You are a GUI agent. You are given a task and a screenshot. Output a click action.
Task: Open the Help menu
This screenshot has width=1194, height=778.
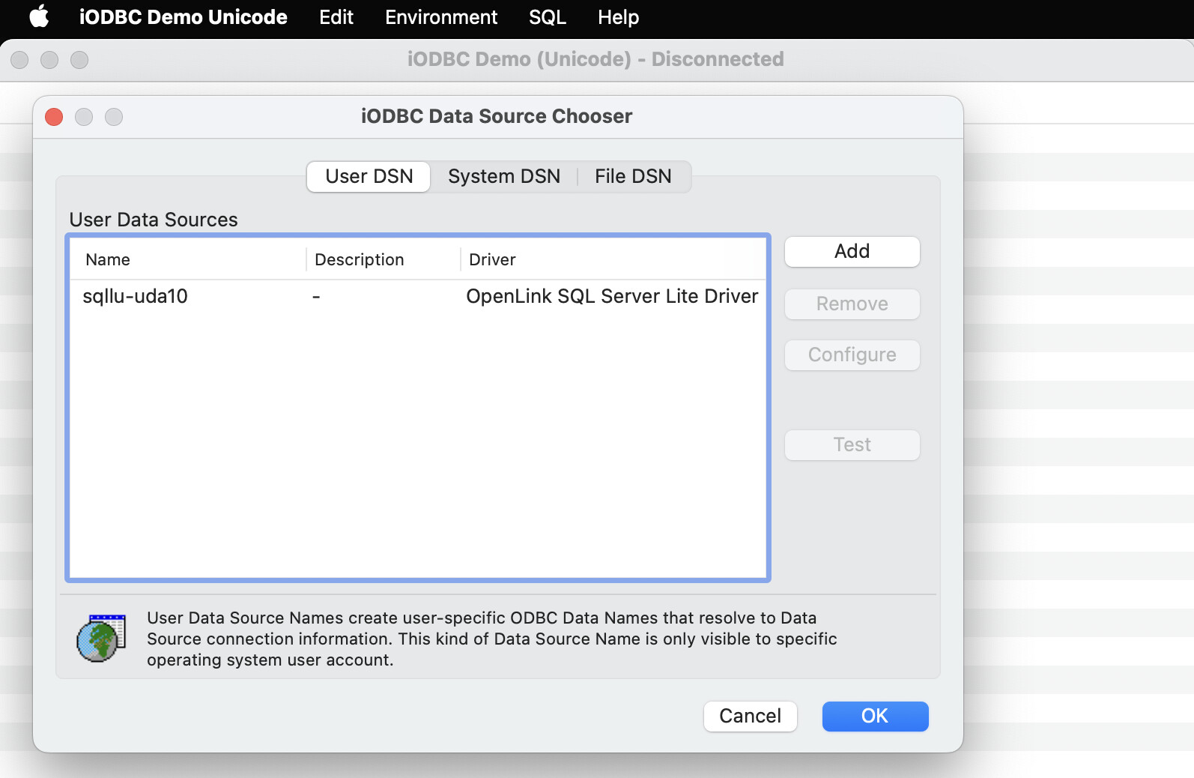[x=618, y=16]
